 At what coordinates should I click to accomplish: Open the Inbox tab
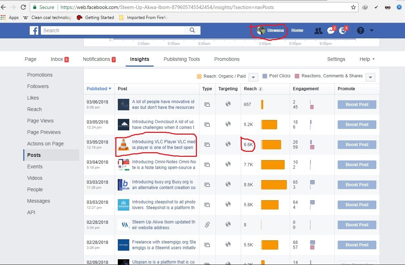tap(60, 59)
